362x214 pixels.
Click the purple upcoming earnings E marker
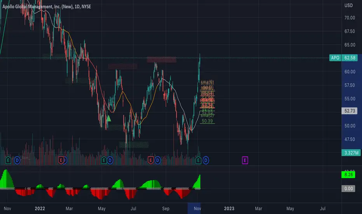pyautogui.click(x=245, y=160)
